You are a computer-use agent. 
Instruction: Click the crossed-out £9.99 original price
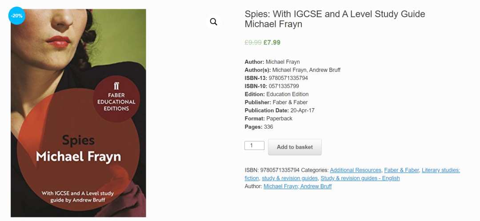[x=253, y=43]
